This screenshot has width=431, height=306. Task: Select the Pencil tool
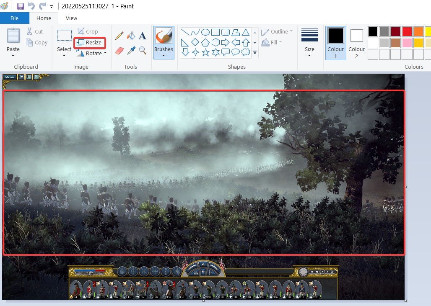[119, 36]
